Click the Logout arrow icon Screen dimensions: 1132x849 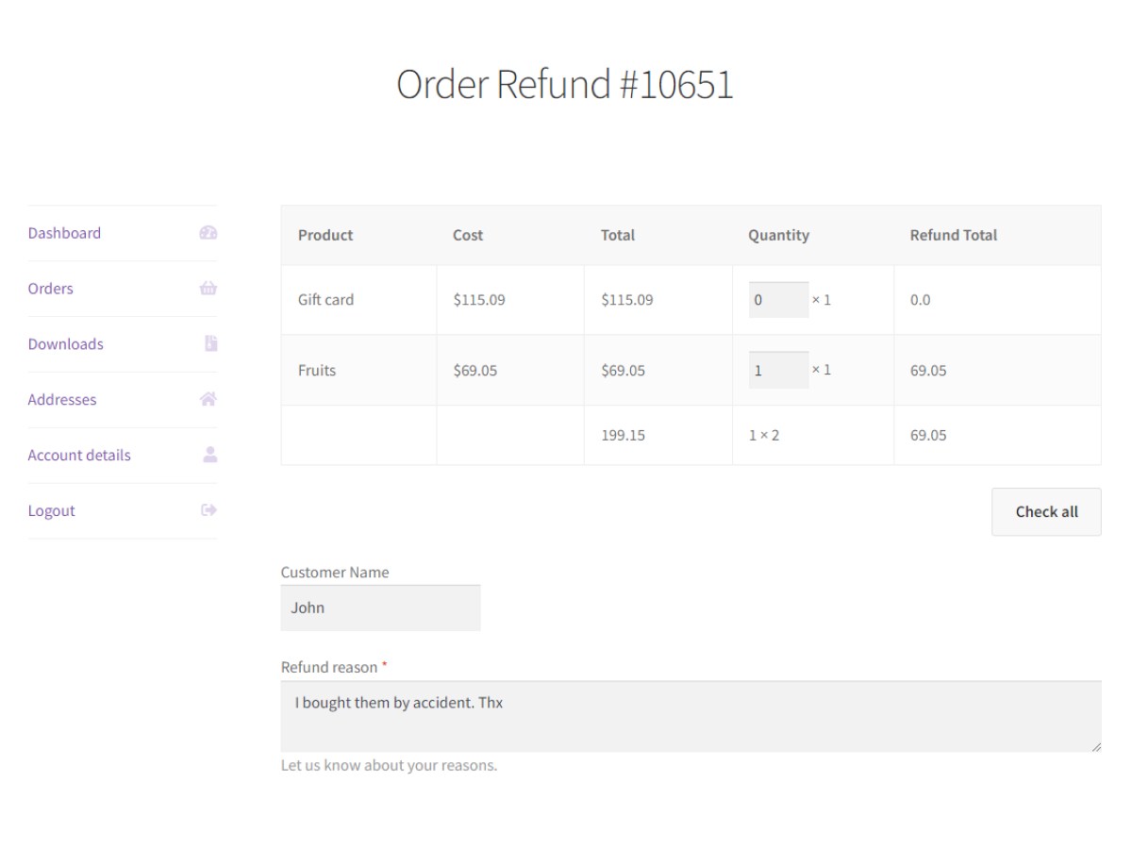click(x=209, y=510)
